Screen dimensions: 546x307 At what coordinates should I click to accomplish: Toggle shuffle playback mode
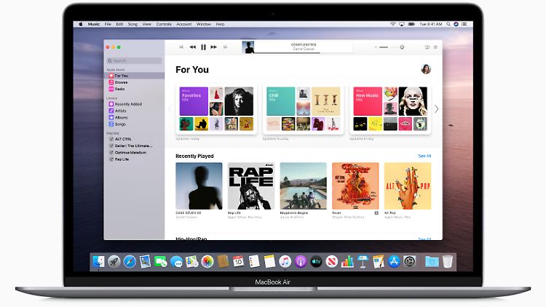tap(181, 47)
